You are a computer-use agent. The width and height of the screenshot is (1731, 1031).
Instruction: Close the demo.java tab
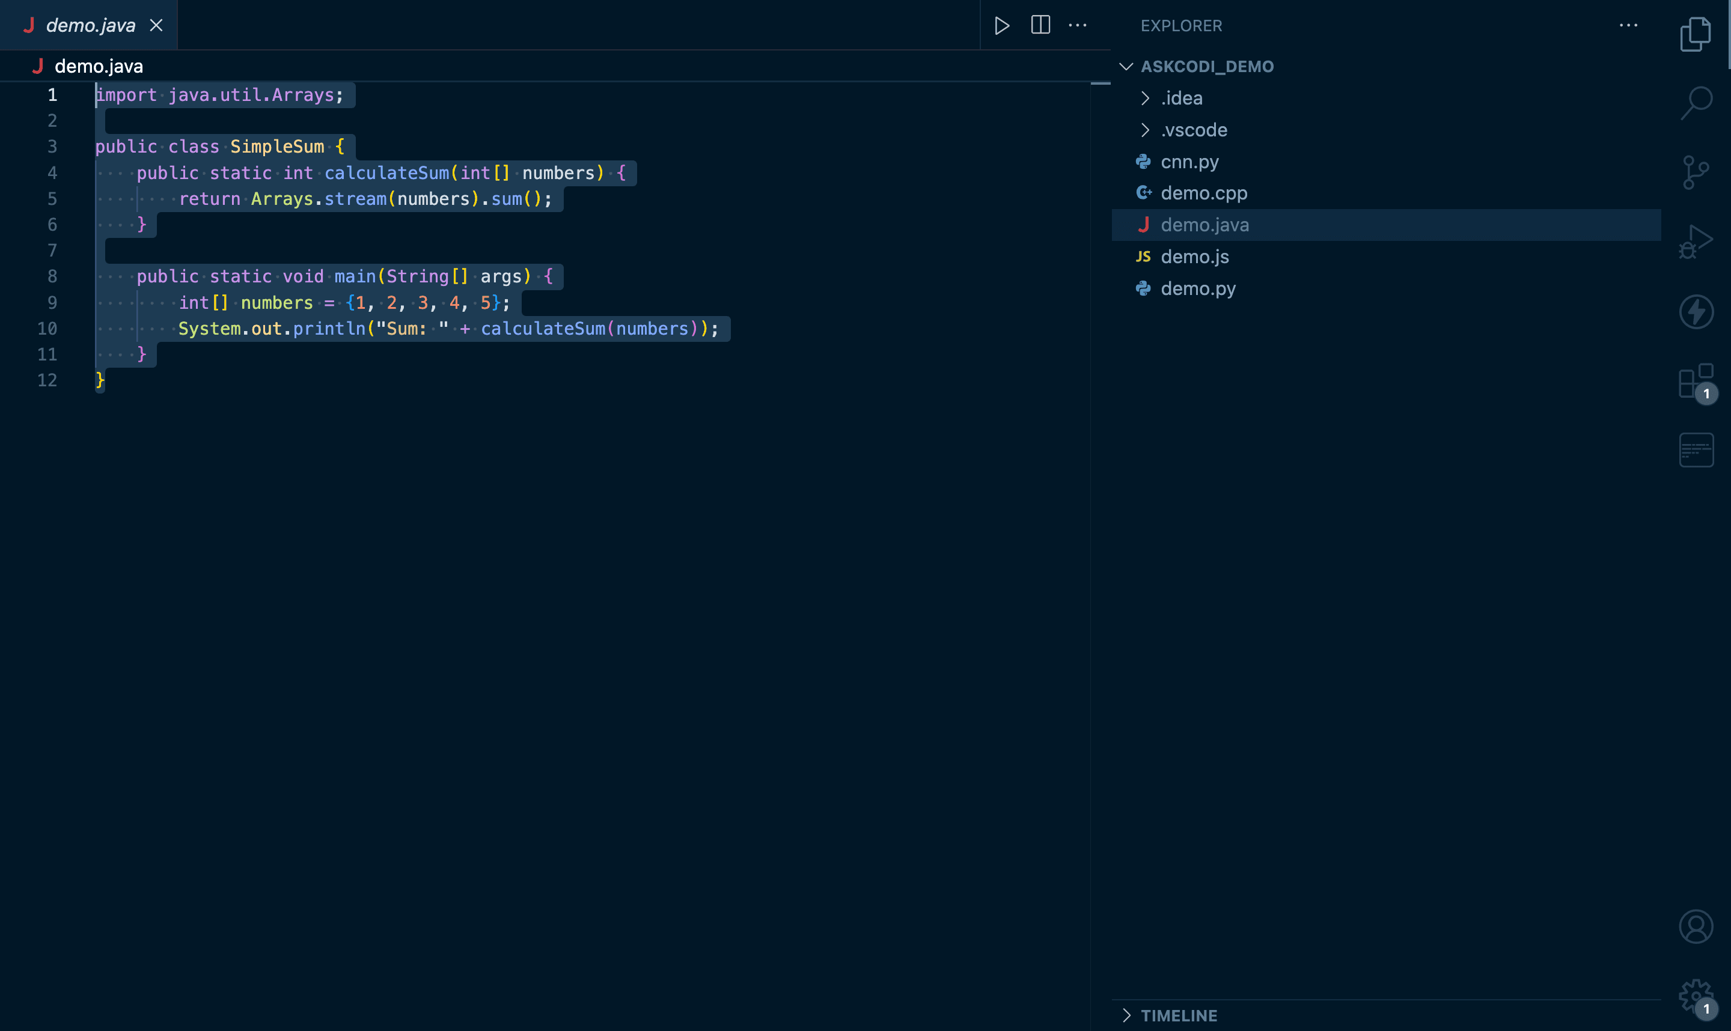156,26
